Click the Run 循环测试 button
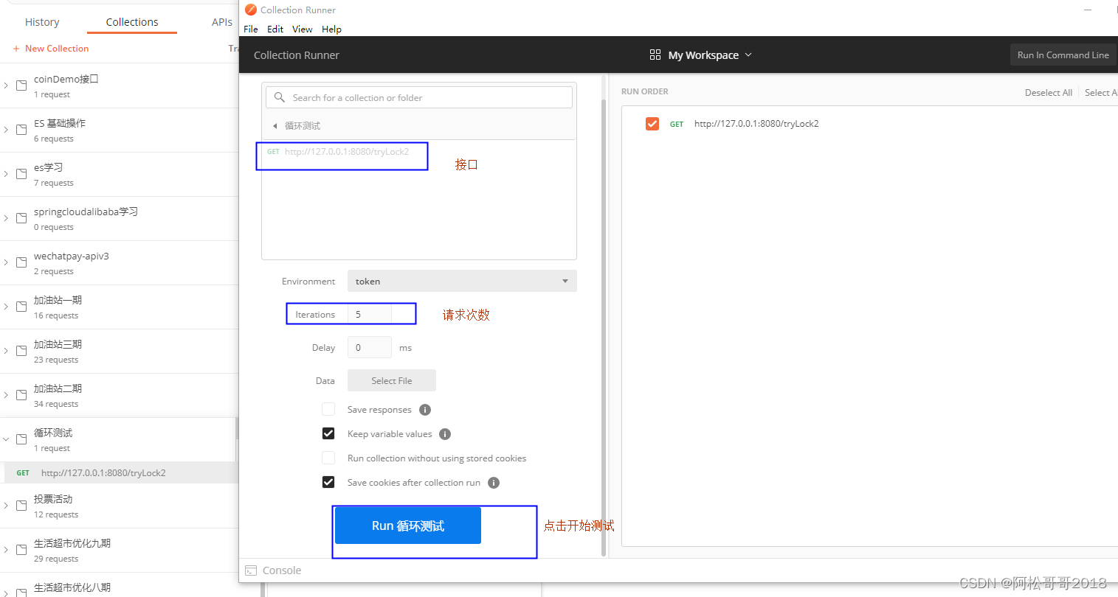 [x=408, y=526]
